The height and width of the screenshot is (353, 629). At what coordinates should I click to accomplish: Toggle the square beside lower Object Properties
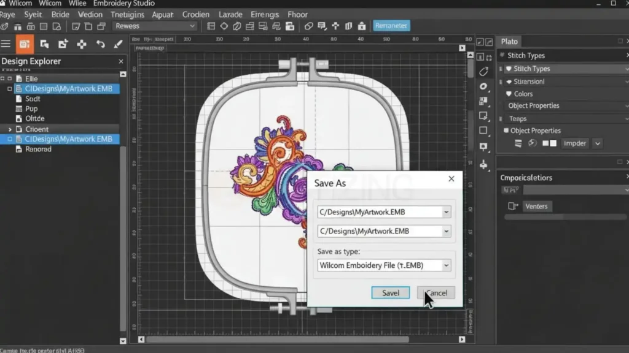(506, 131)
